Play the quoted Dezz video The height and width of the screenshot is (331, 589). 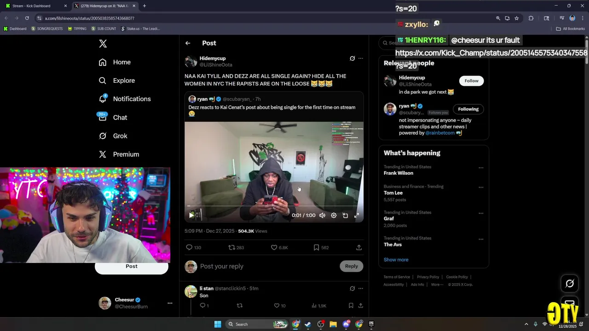coord(191,215)
